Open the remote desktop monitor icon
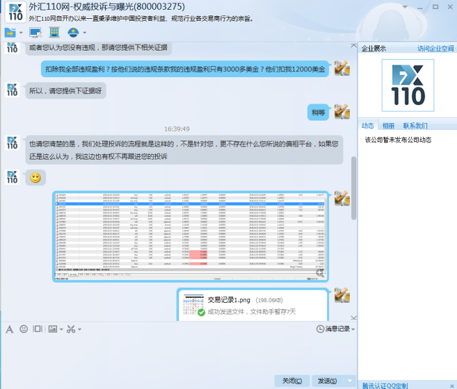The image size is (457, 389). (35, 32)
